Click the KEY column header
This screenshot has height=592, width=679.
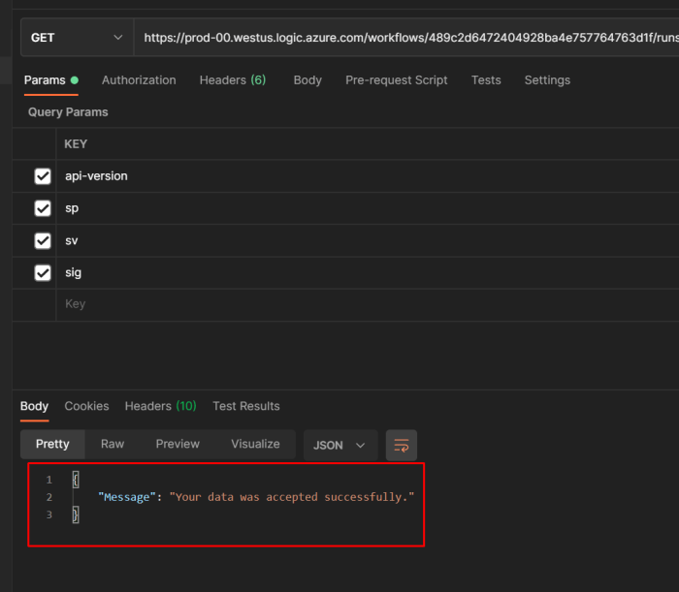coord(76,144)
